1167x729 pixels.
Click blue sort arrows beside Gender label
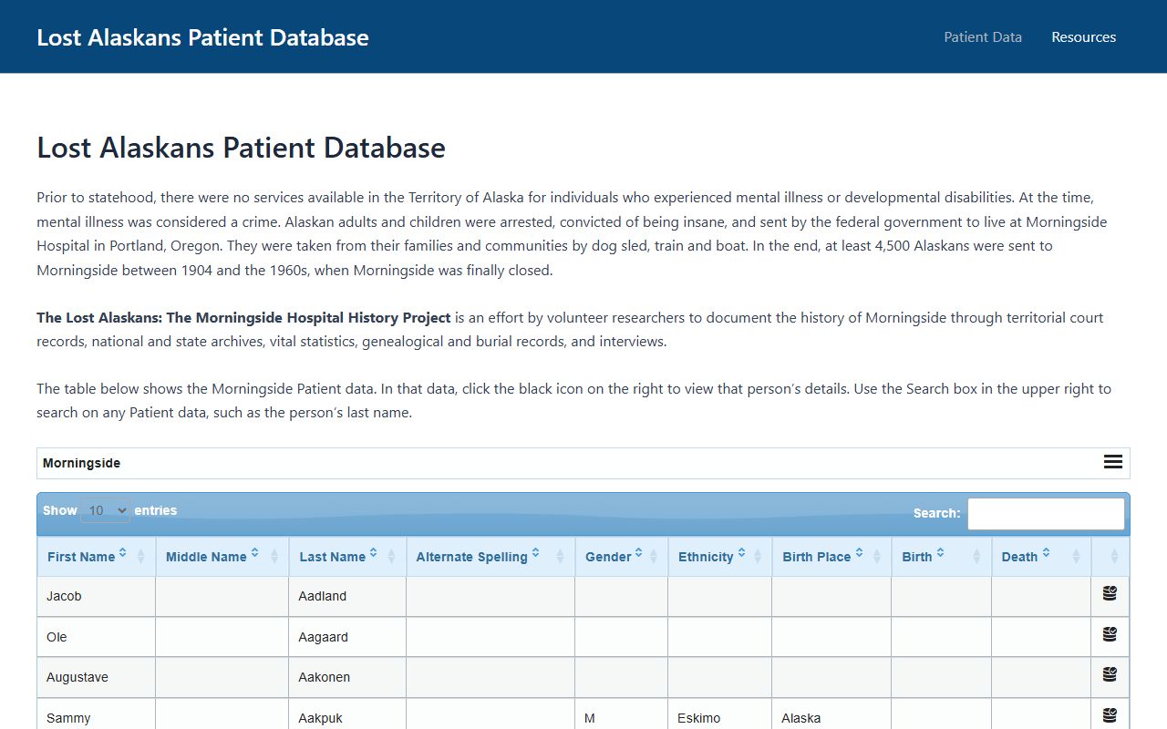pos(639,554)
